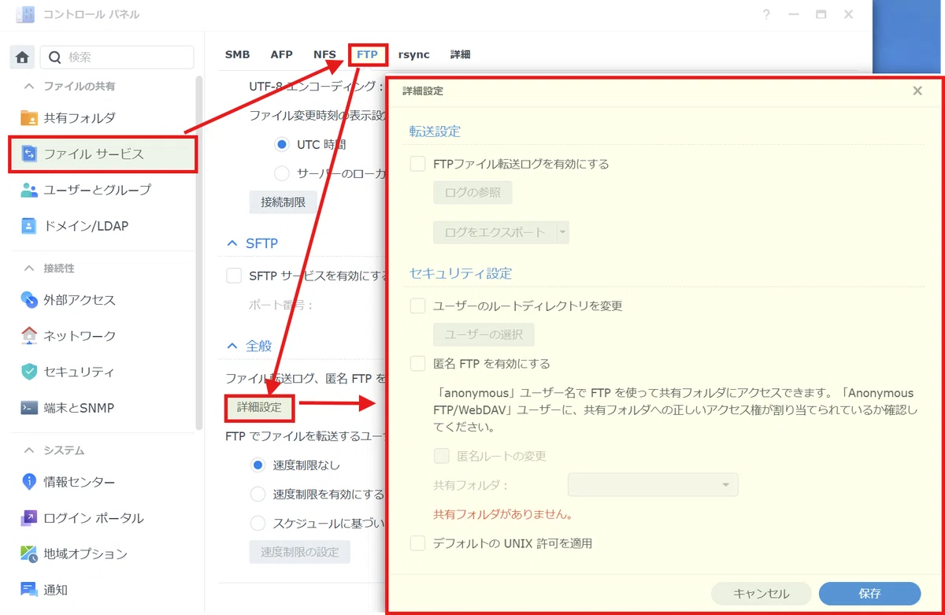This screenshot has height=615, width=945.
Task: Click the 検索 search input field
Action: [x=117, y=57]
